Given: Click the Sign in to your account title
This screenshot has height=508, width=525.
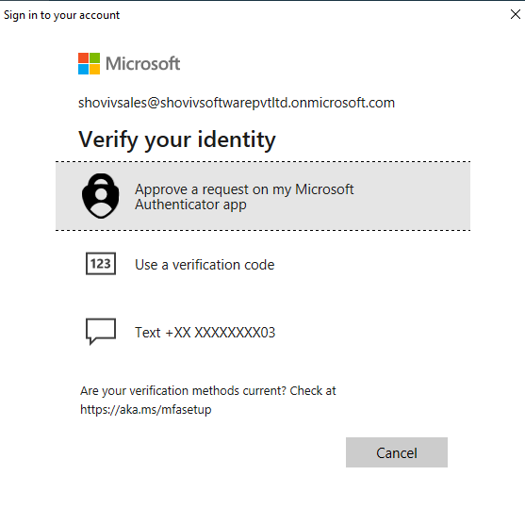Looking at the screenshot, I should click(x=61, y=15).
